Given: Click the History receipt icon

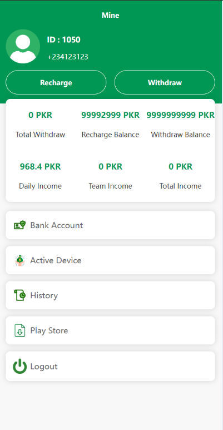Looking at the screenshot, I should click(x=20, y=295).
